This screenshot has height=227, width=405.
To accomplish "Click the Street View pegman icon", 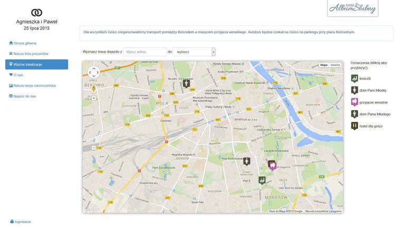I will [x=93, y=88].
